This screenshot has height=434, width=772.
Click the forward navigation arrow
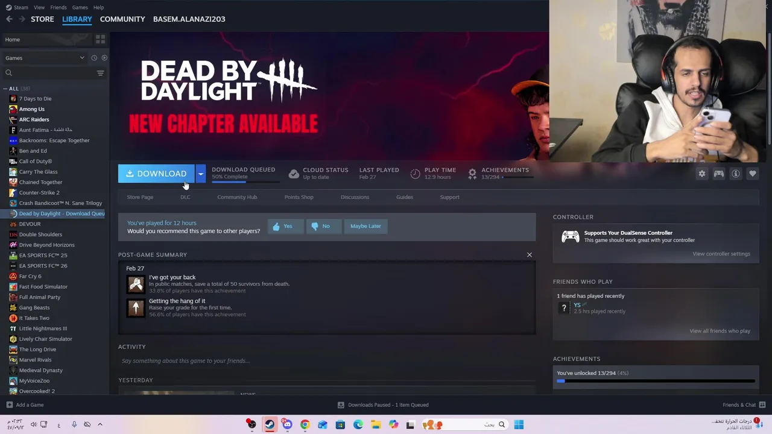pos(22,19)
